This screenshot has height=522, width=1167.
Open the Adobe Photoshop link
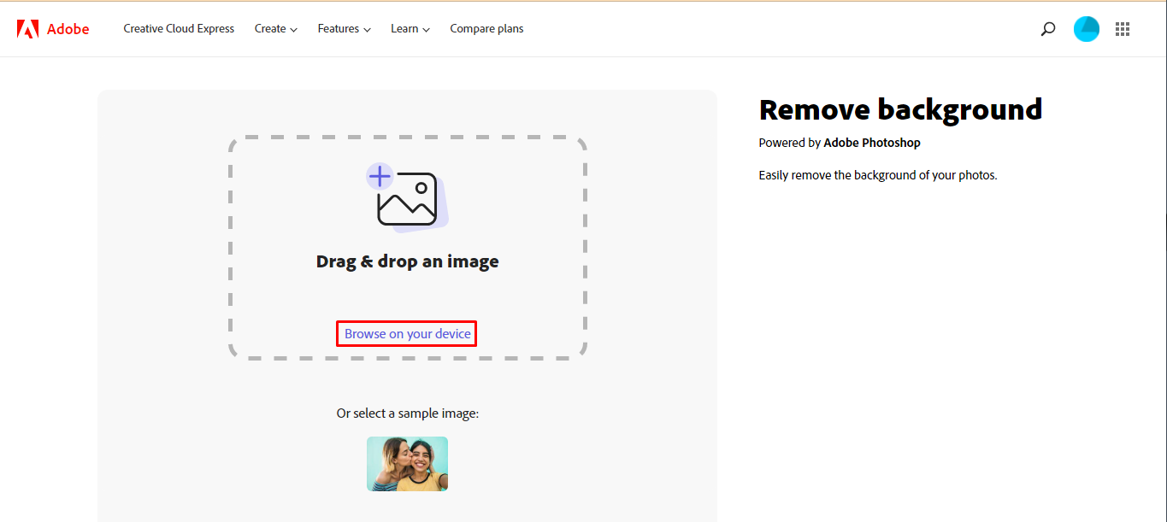click(x=872, y=143)
